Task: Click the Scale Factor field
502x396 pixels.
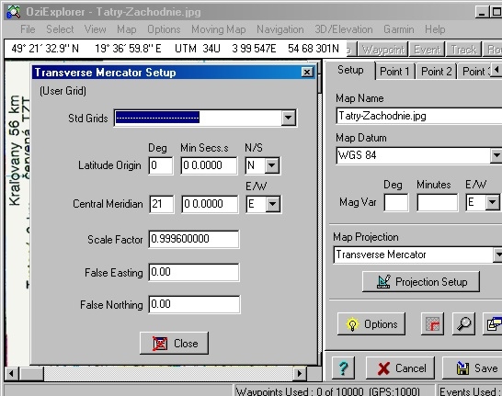Action: (194, 239)
